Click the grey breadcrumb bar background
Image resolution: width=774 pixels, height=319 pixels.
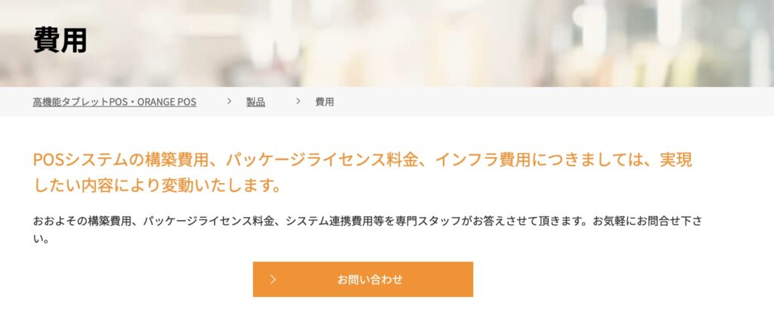[x=543, y=102]
